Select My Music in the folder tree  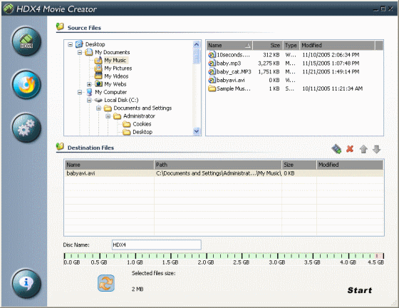[115, 61]
